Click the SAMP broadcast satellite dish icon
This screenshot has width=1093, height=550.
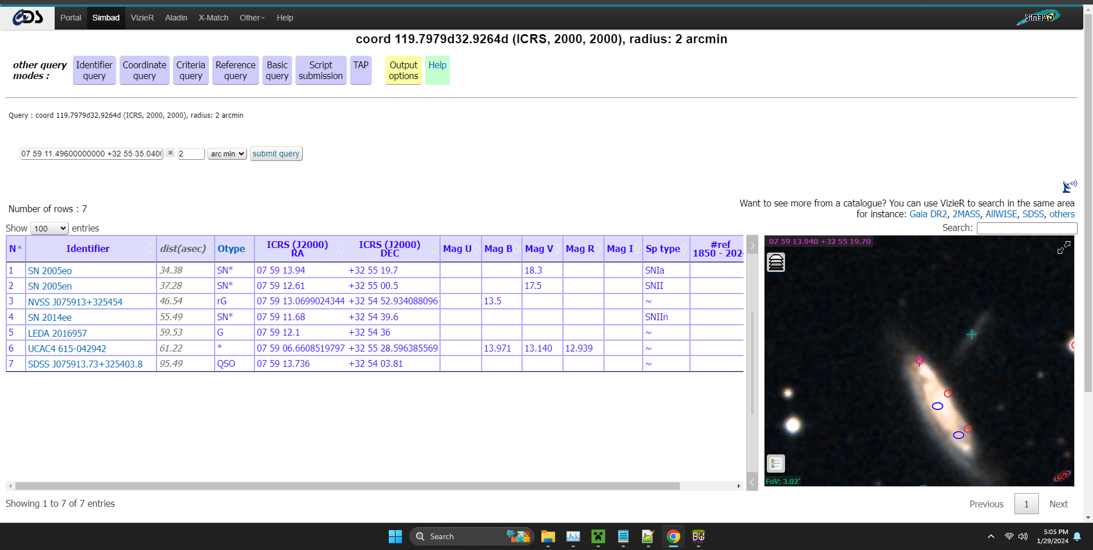[x=1069, y=186]
